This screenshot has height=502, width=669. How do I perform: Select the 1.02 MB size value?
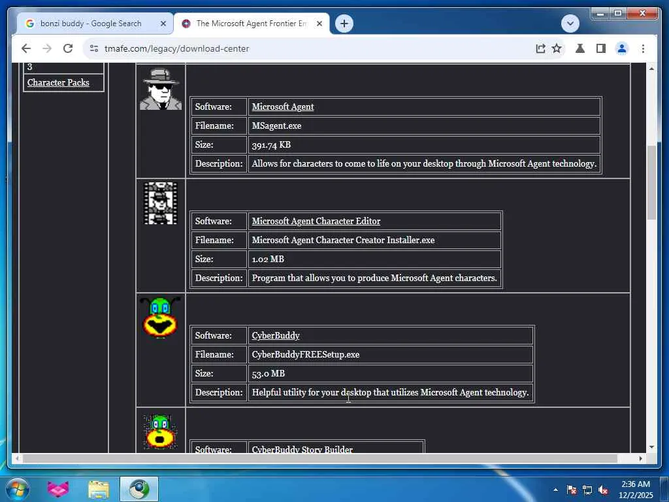pos(268,259)
